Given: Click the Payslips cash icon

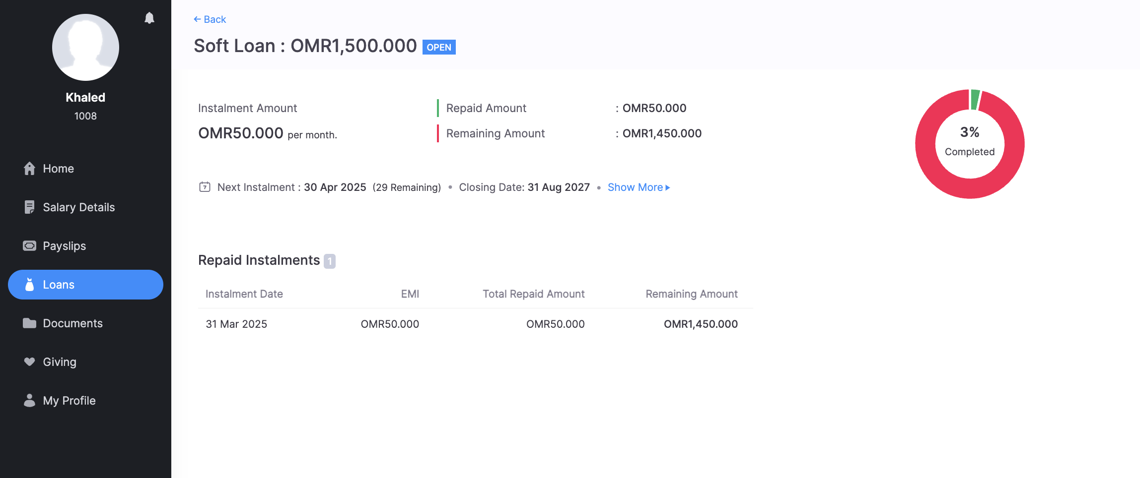Looking at the screenshot, I should click(30, 246).
